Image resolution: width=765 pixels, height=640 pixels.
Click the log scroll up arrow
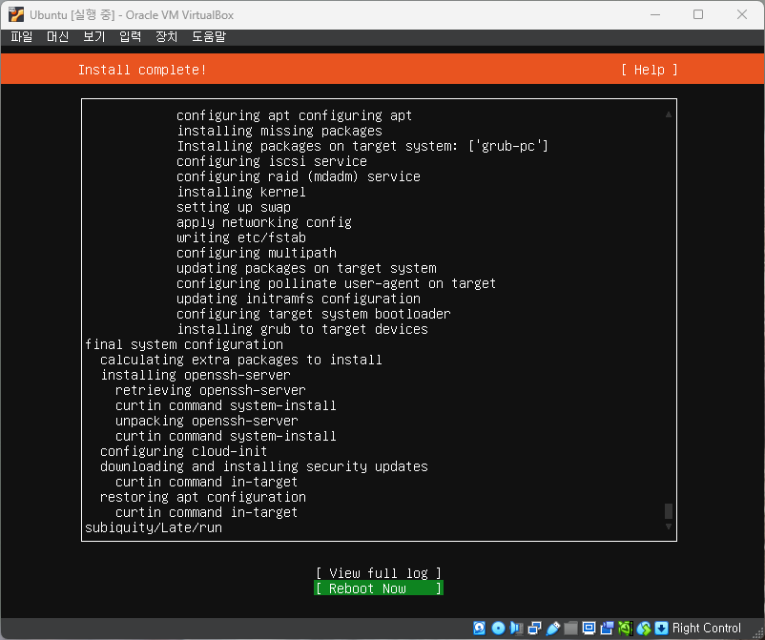click(669, 114)
